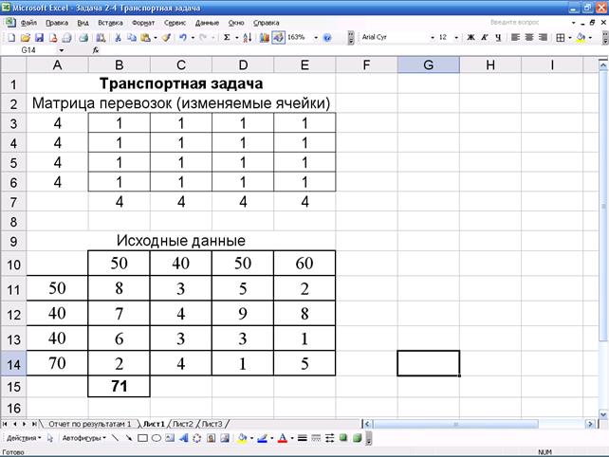The width and height of the screenshot is (609, 457).
Task: Align cell text to the left
Action: pos(515,37)
